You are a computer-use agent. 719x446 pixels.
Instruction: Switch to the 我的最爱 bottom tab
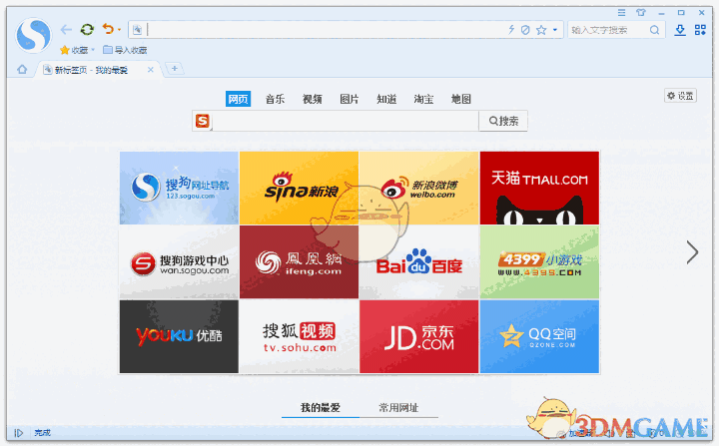321,407
